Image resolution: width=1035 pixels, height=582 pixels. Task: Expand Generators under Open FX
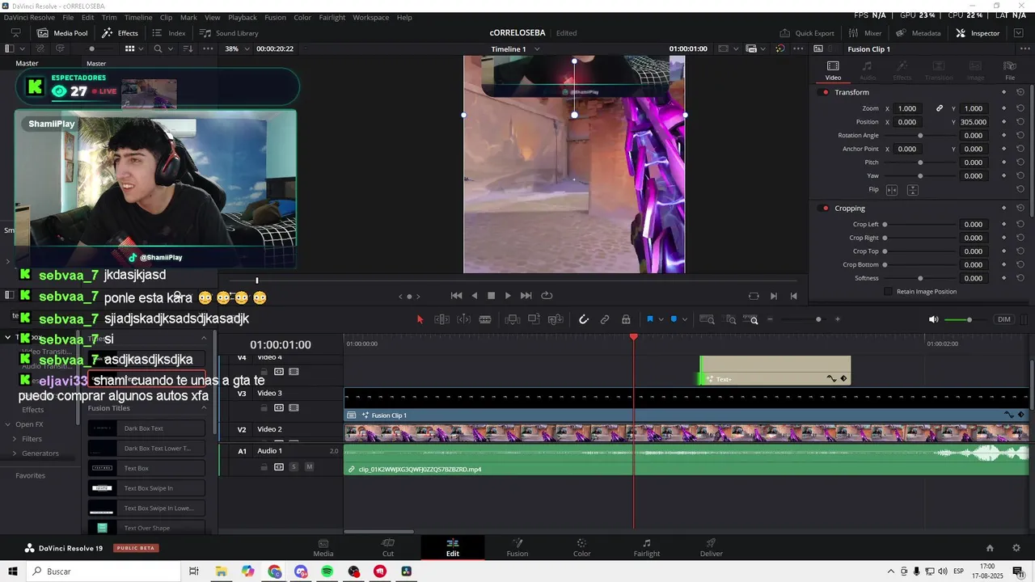pos(15,453)
